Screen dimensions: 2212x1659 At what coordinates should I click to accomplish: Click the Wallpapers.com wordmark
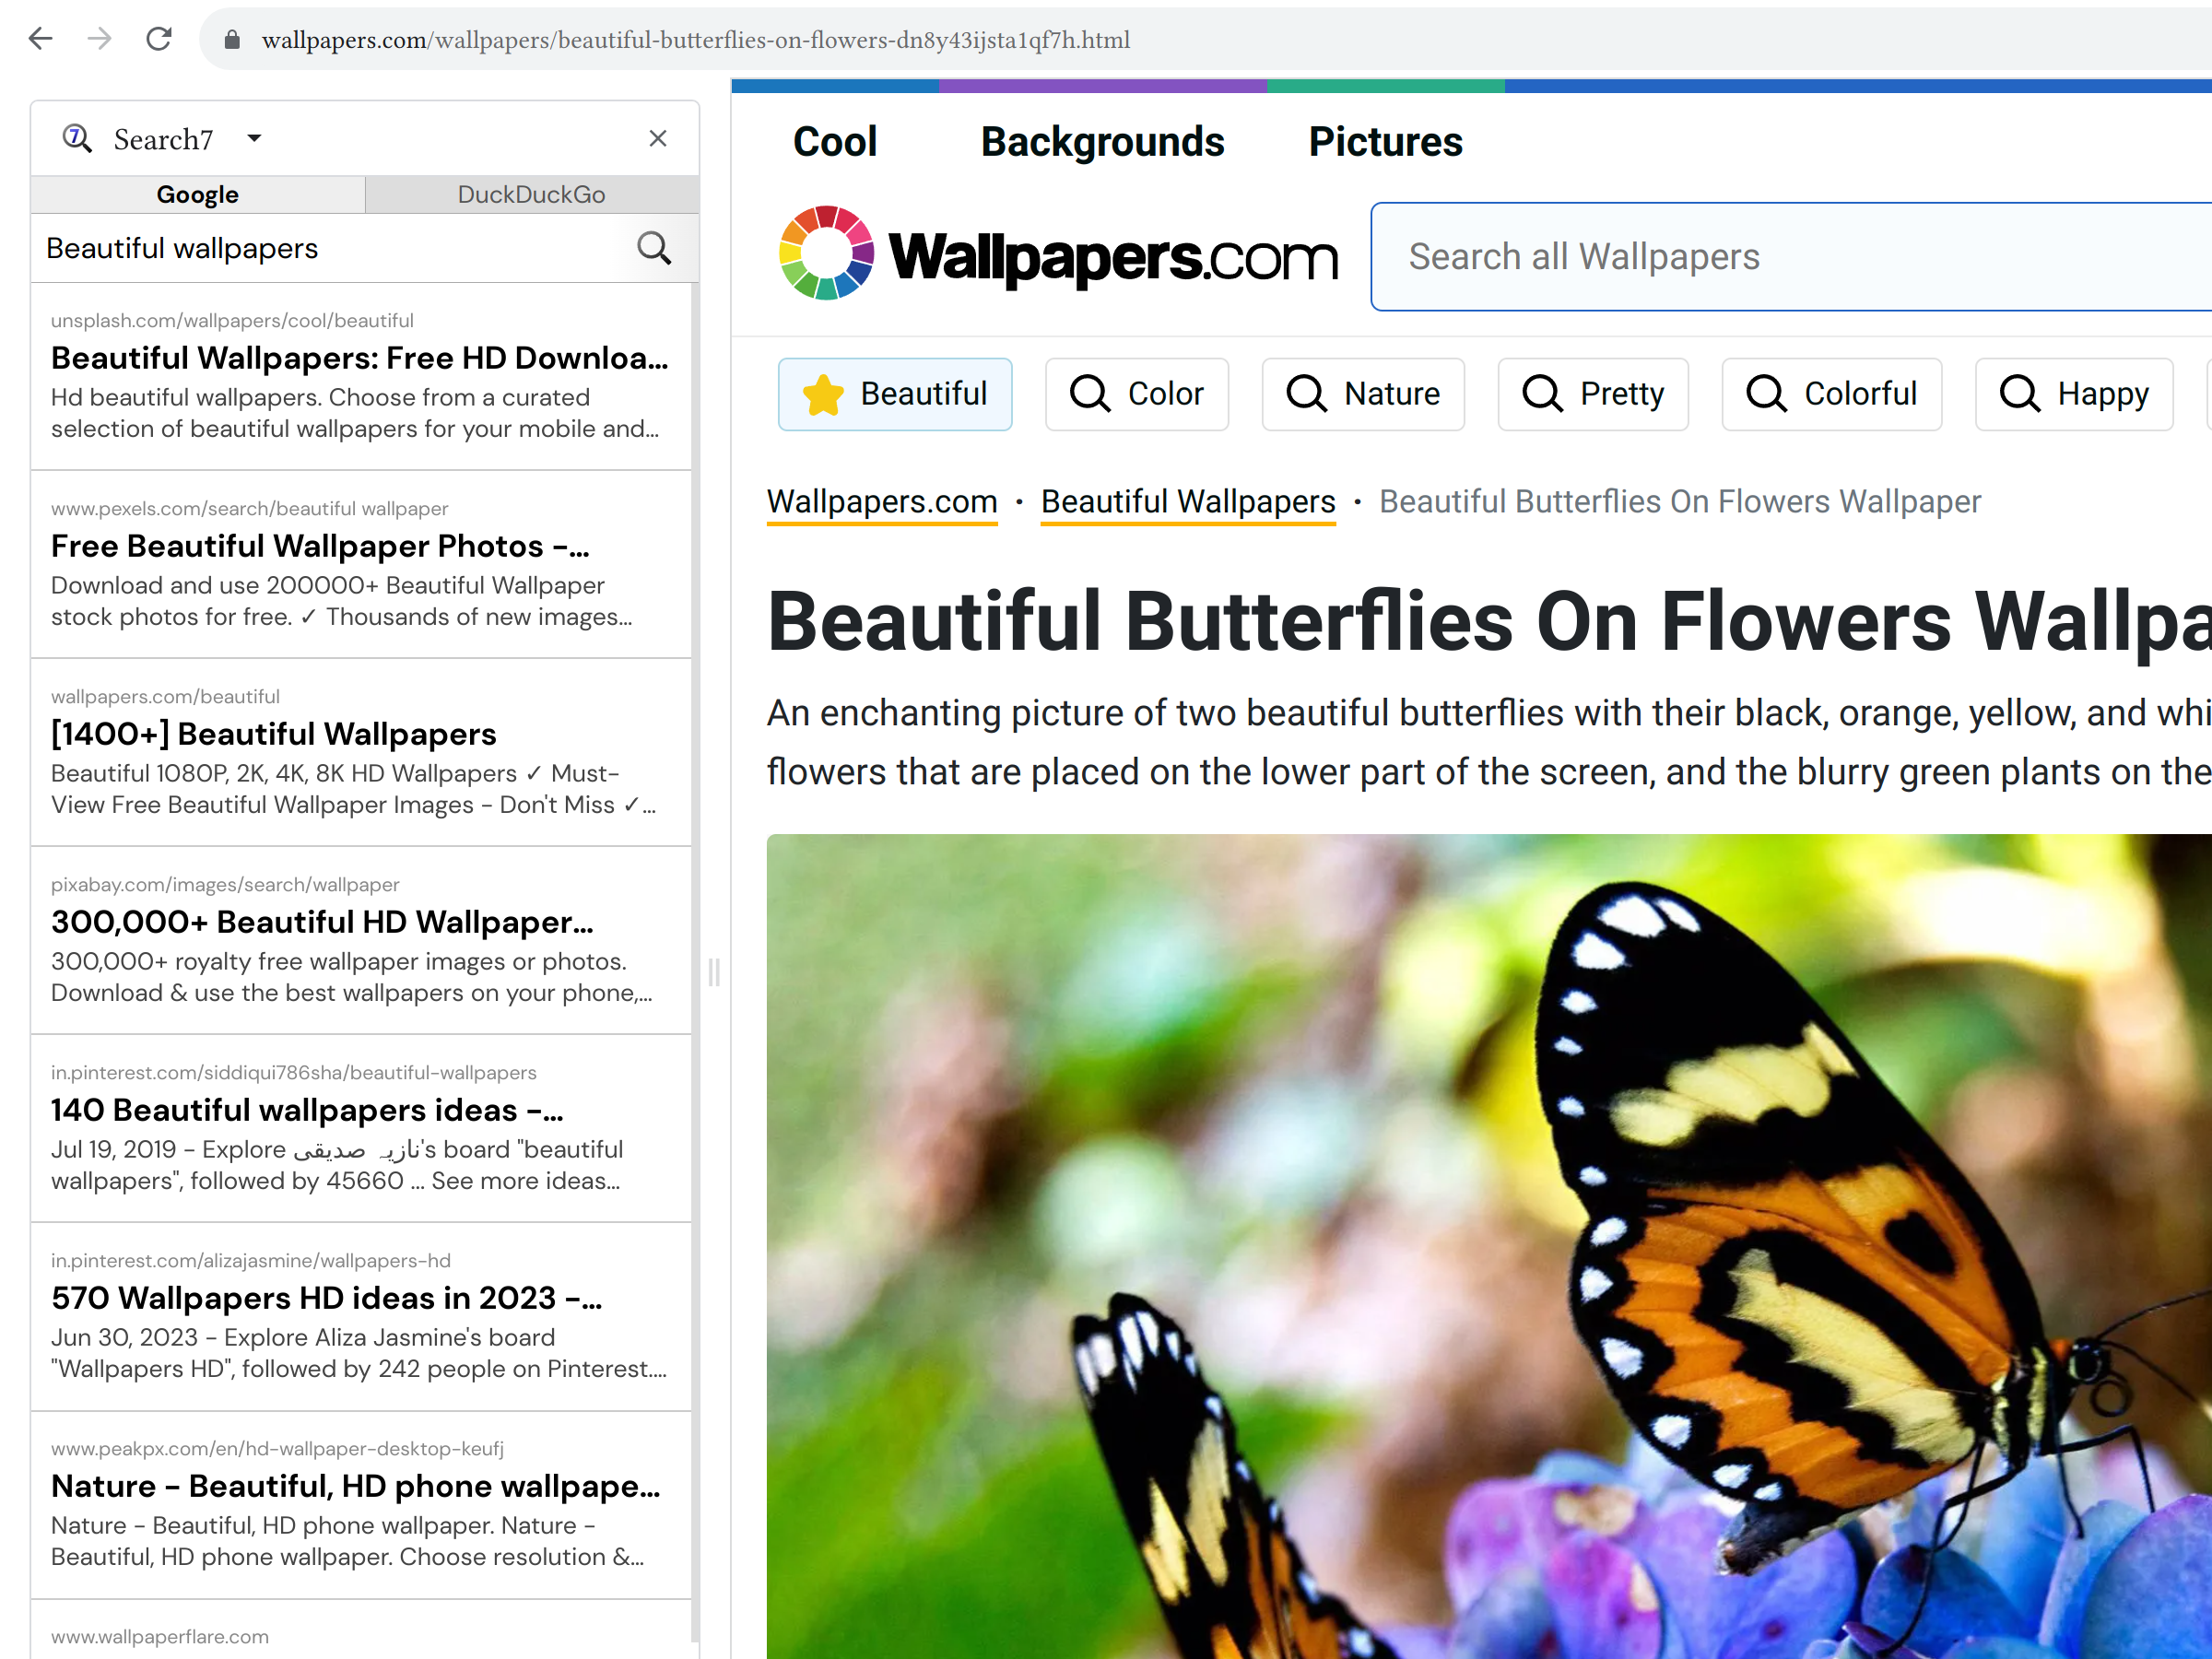(x=1113, y=257)
